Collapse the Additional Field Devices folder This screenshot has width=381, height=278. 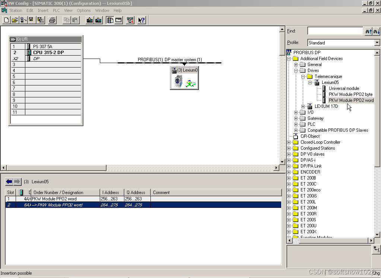click(289, 59)
